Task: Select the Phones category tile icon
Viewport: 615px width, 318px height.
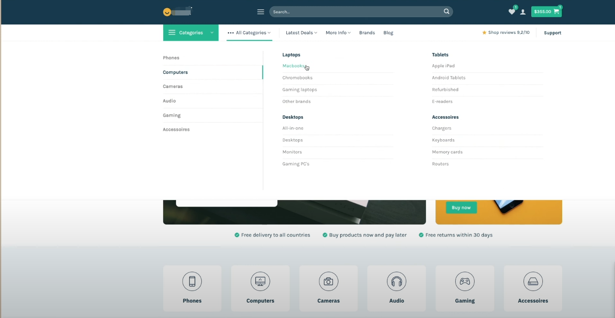Action: click(x=192, y=282)
